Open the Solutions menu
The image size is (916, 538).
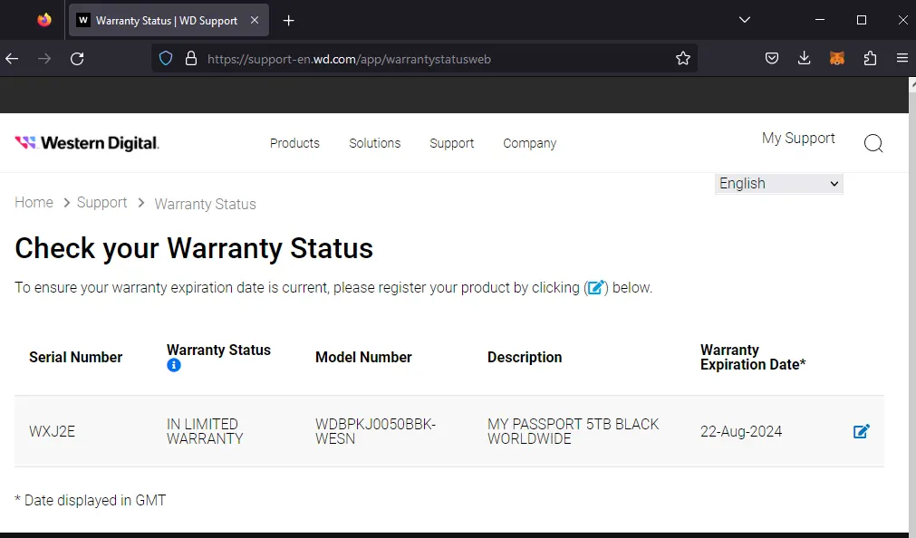pyautogui.click(x=374, y=143)
